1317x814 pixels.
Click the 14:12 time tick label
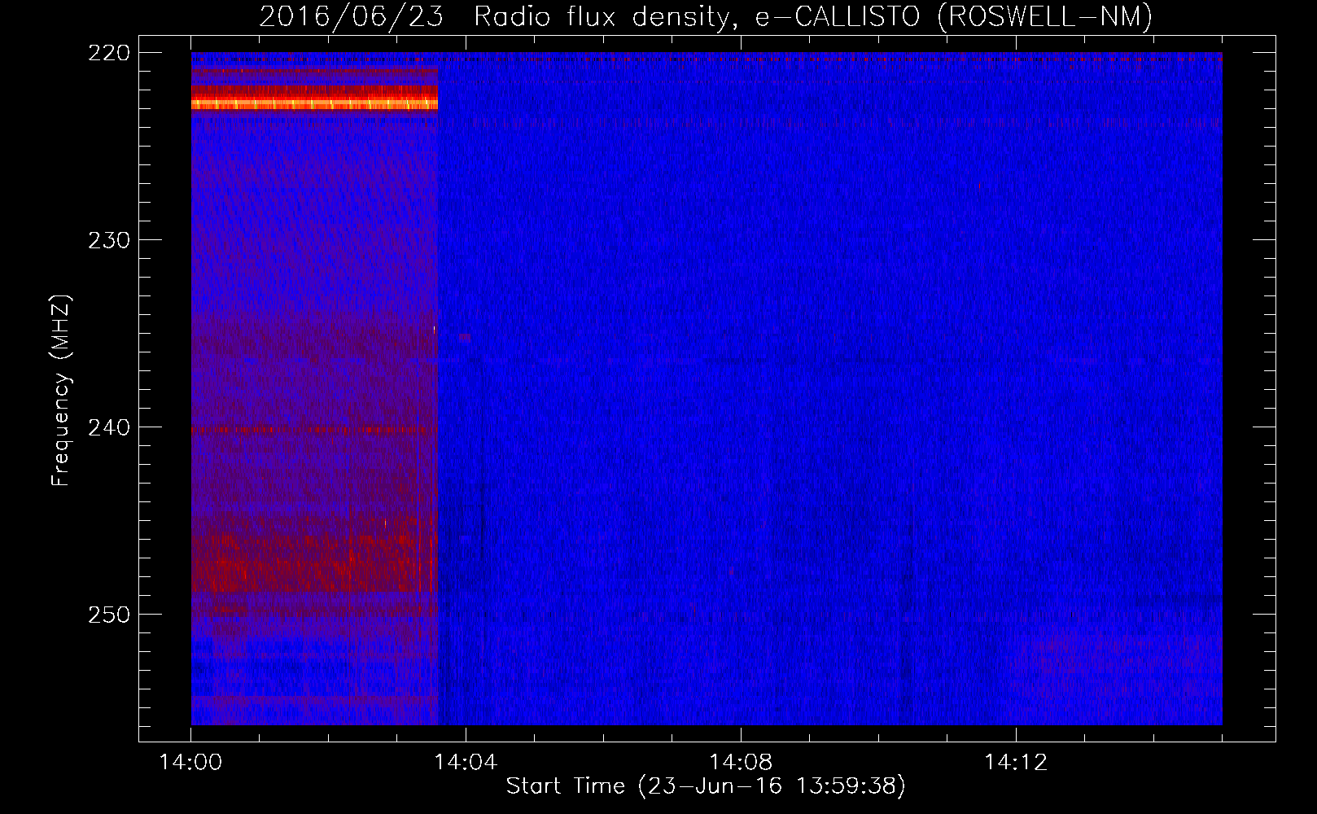click(1016, 763)
